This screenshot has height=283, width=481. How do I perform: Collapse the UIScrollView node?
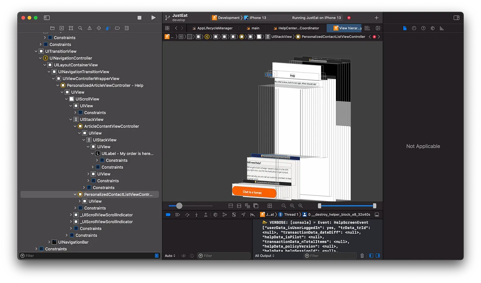[67, 99]
